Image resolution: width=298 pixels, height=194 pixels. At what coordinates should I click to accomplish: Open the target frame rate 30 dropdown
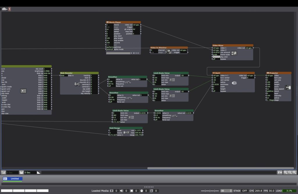(226, 191)
